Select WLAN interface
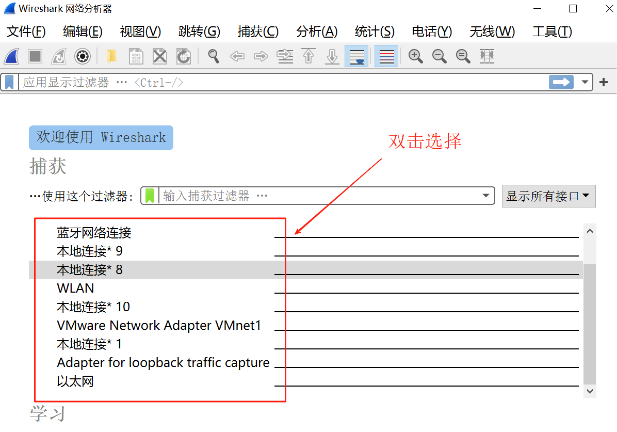Screen dimensions: 617x432 coord(306,289)
